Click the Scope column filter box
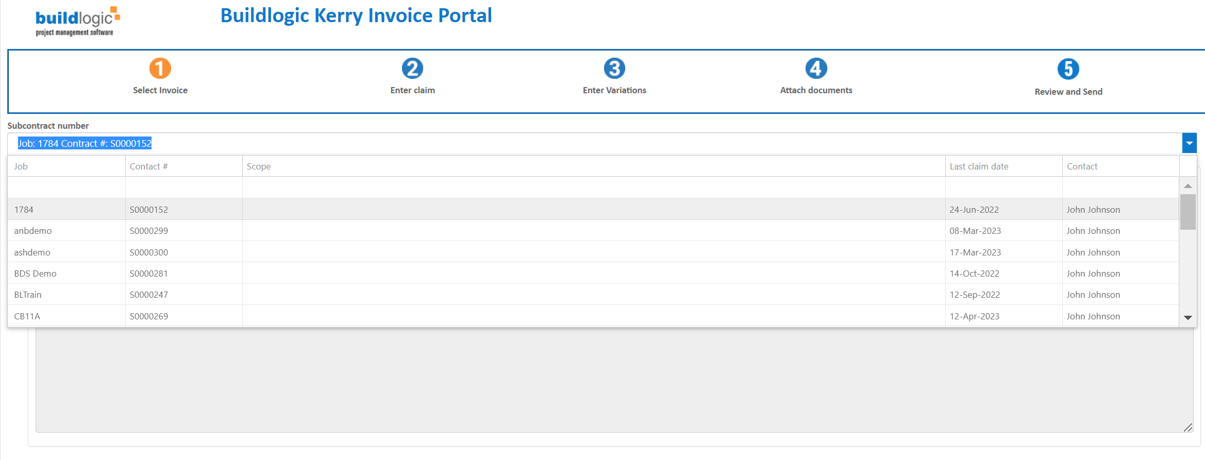The height and width of the screenshot is (460, 1205). (594, 188)
